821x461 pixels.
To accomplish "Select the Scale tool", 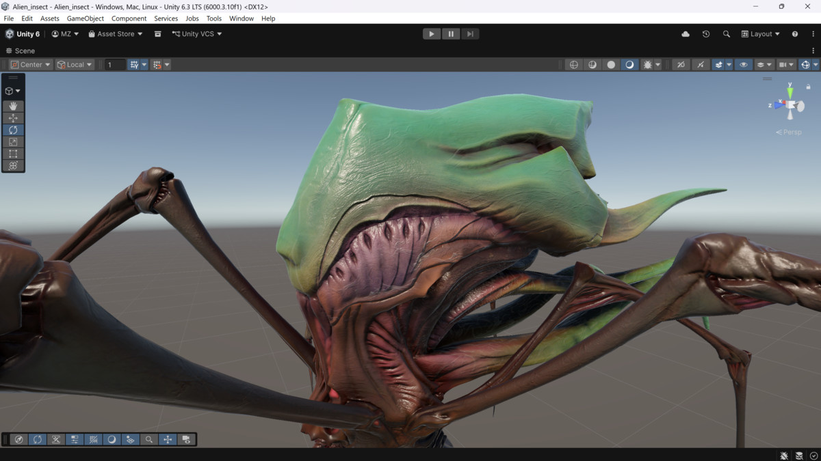I will (13, 141).
